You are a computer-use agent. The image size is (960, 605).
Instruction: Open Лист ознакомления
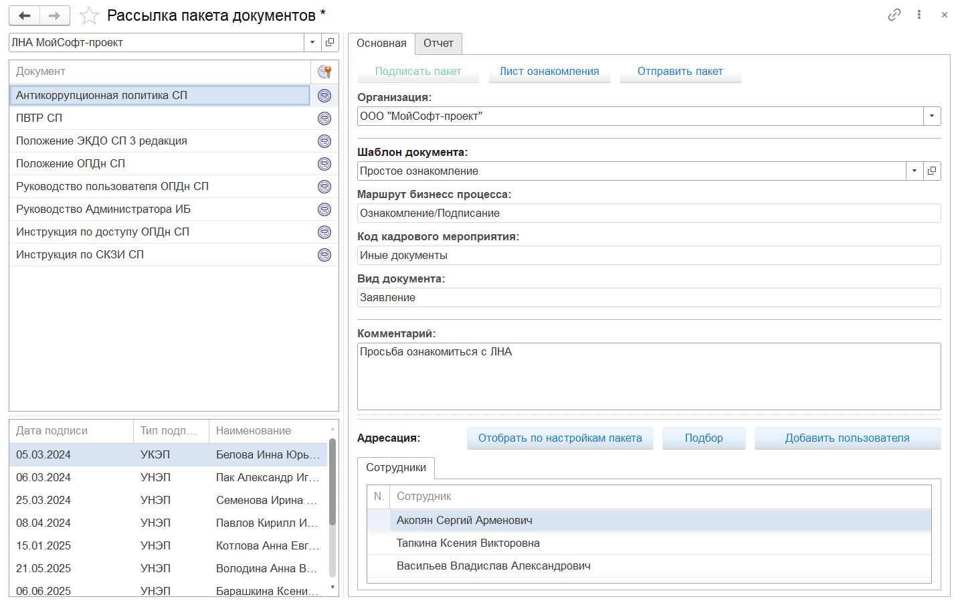click(x=549, y=72)
